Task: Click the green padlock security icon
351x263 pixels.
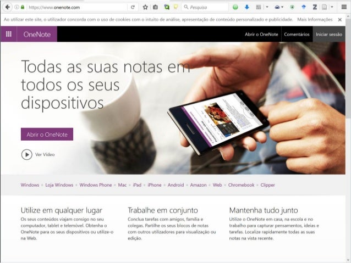Action: [23, 7]
